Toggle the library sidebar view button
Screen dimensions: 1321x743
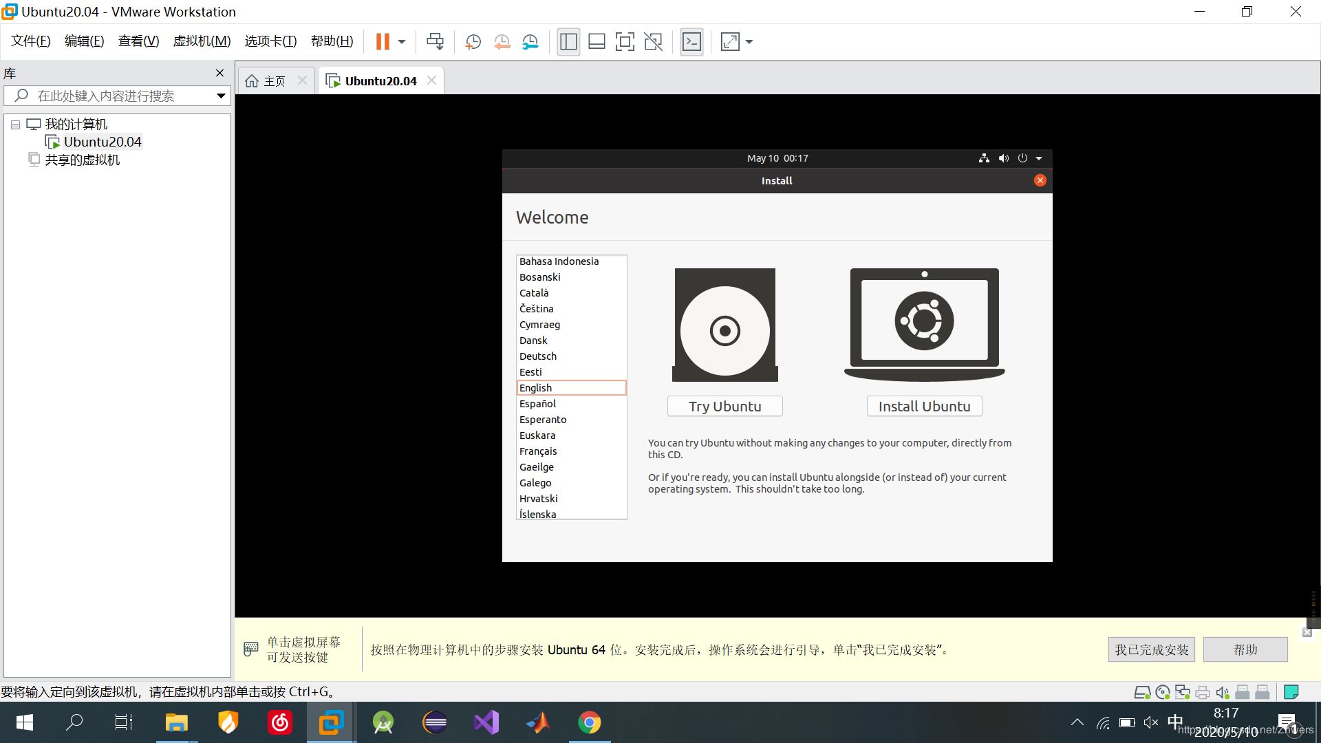click(x=568, y=42)
